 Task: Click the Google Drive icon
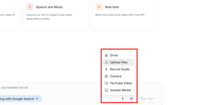(106, 55)
